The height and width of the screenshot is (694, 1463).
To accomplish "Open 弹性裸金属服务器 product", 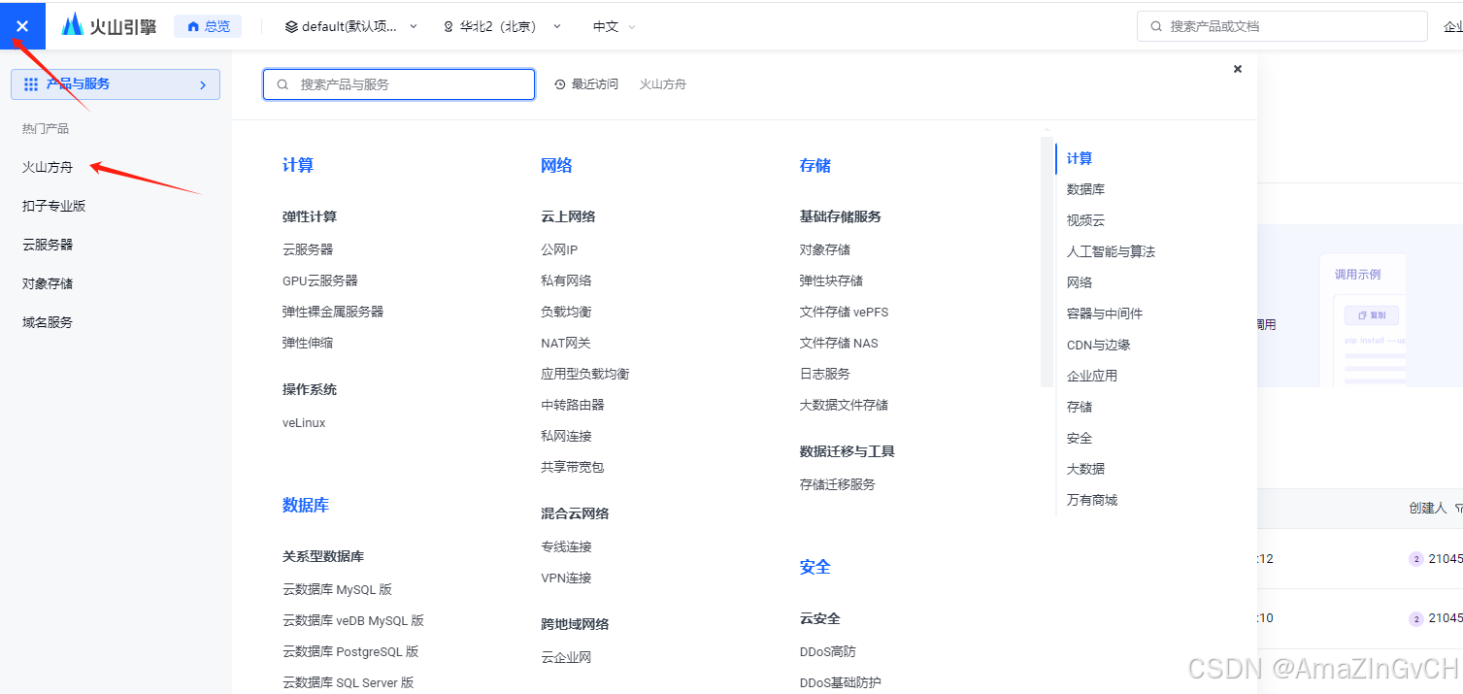I will pyautogui.click(x=333, y=312).
